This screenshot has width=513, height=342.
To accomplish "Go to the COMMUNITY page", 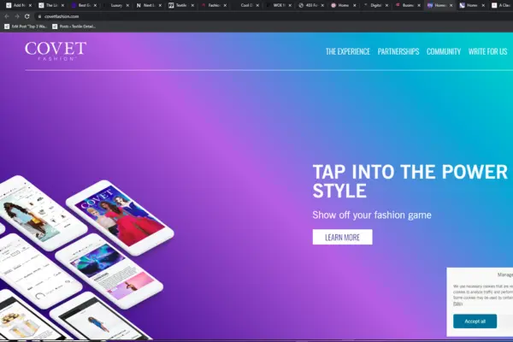I will point(444,51).
